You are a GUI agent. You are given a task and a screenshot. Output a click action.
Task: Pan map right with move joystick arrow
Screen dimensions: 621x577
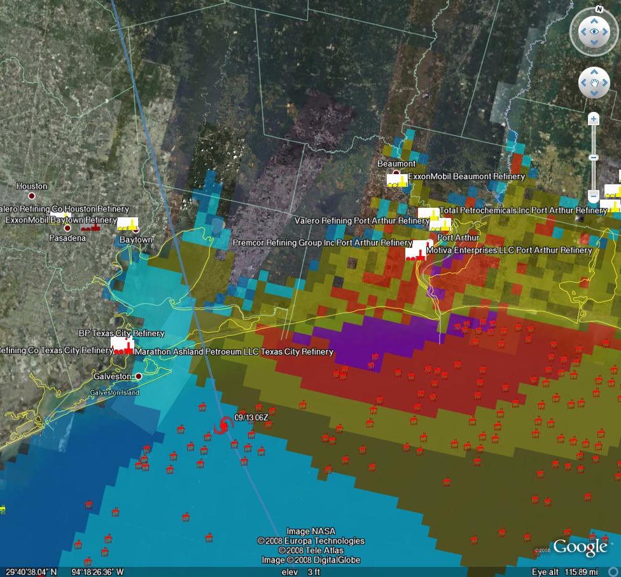click(604, 83)
